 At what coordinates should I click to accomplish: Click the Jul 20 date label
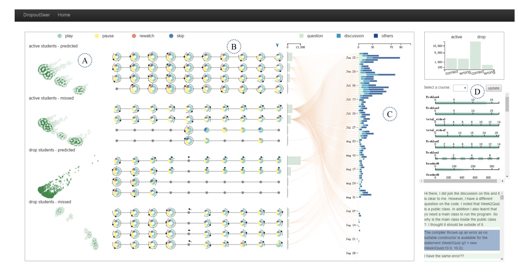[x=351, y=113]
